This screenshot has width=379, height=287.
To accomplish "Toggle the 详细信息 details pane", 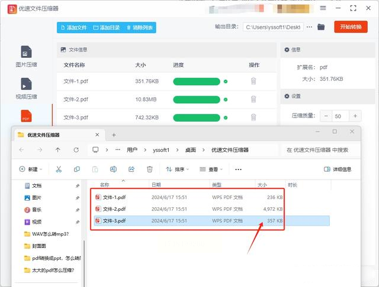I will pos(337,169).
